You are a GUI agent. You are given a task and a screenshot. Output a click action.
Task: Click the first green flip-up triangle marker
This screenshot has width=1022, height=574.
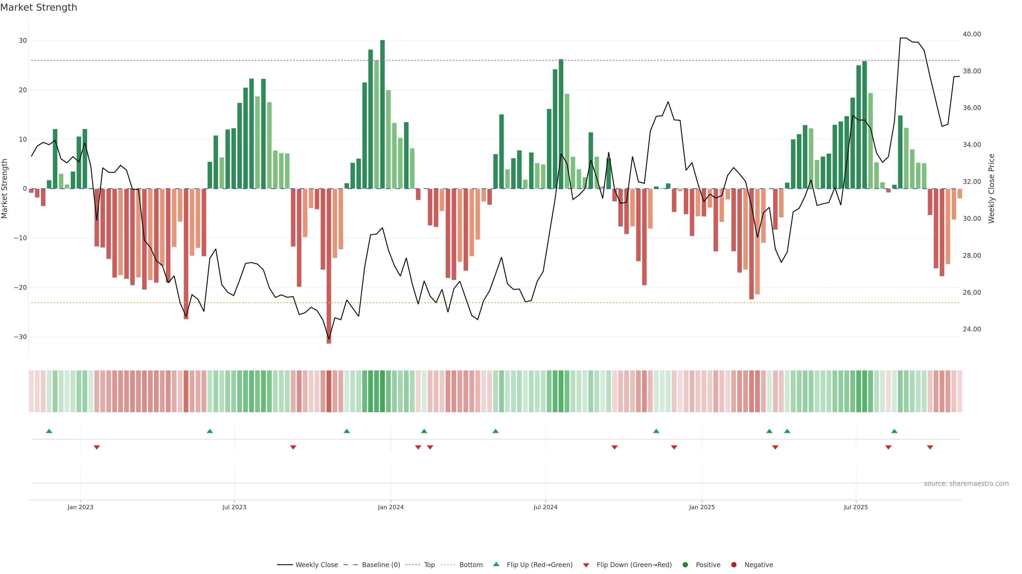(49, 431)
